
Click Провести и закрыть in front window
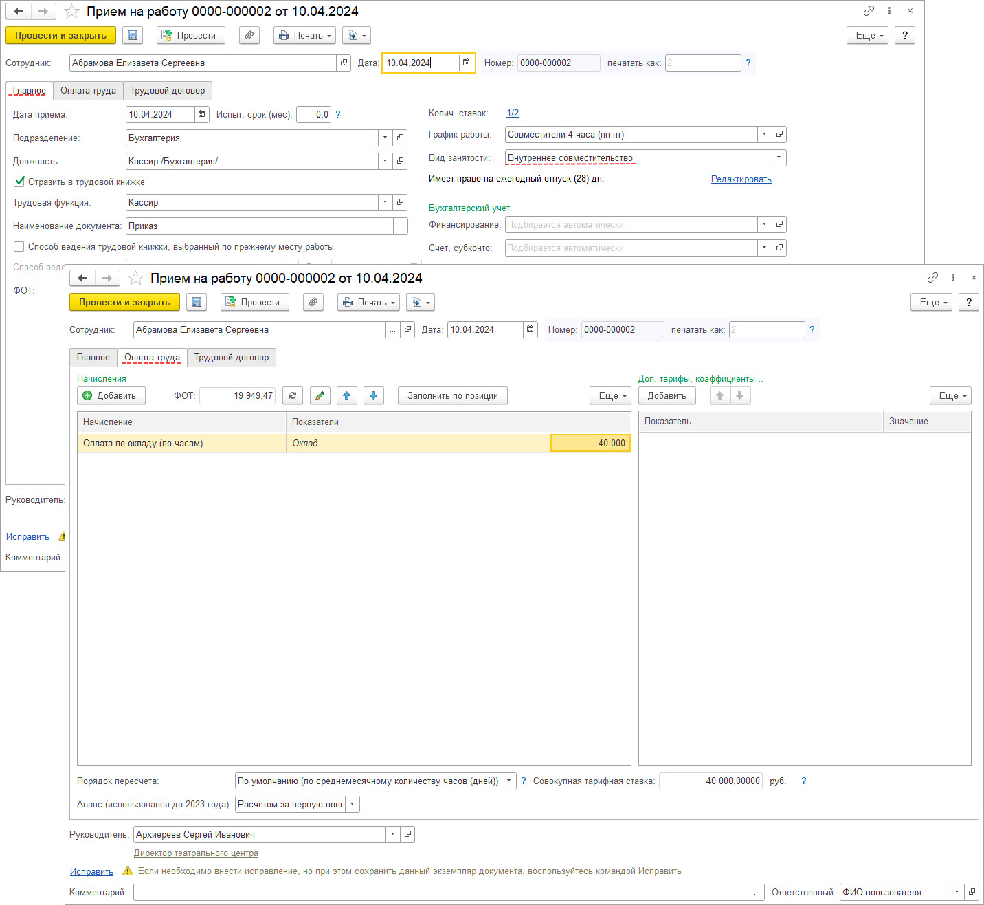pos(124,302)
